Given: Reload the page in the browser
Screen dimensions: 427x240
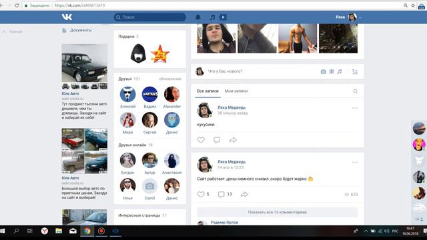Looking at the screenshot, I should 17,5.
